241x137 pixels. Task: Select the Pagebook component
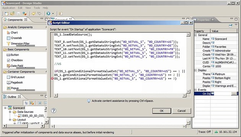(x=15, y=83)
